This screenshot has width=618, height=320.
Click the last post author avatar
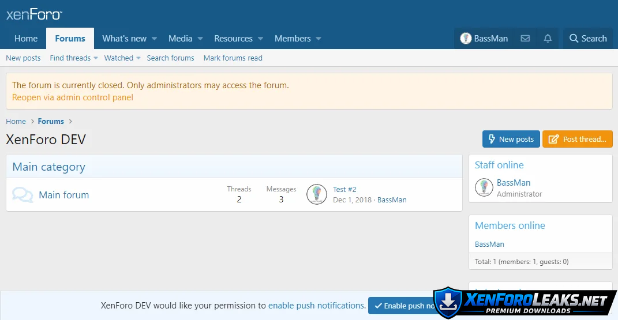317,195
